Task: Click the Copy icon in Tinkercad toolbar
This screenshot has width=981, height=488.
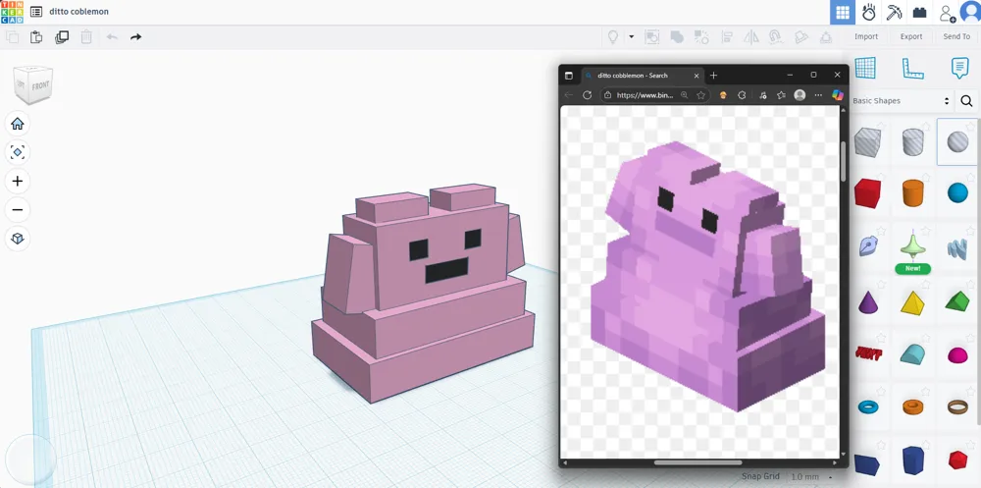Action: [x=12, y=37]
